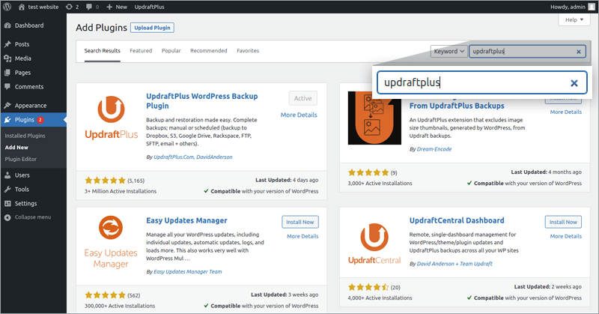
Task: Open the Keyword search type dropdown
Action: point(449,51)
